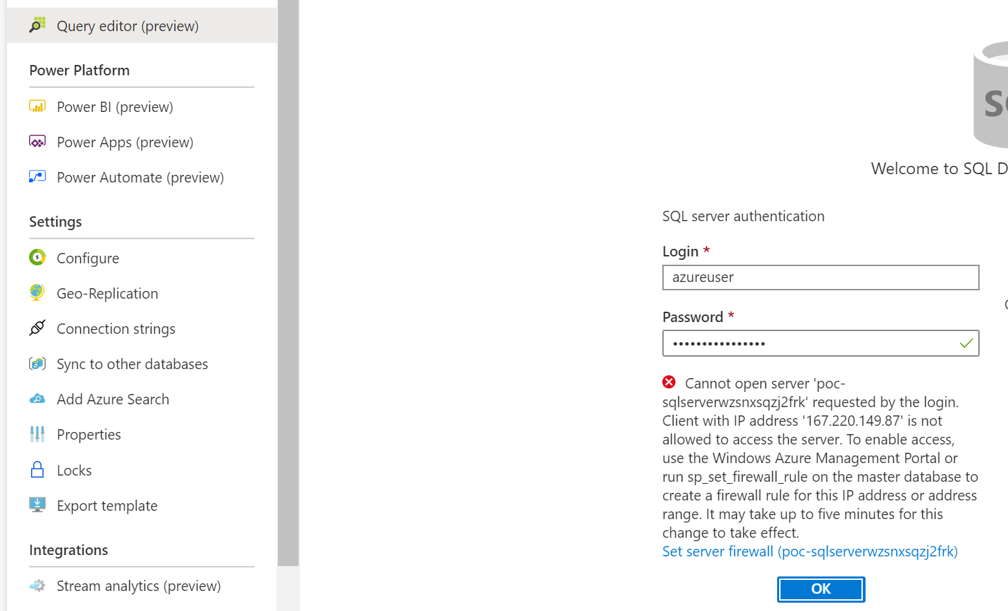
Task: Click the OK button
Action: click(821, 589)
